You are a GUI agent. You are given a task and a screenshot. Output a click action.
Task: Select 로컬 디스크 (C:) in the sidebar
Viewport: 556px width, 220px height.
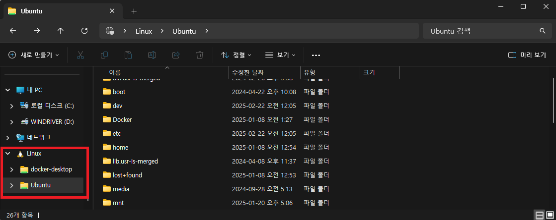tap(53, 106)
